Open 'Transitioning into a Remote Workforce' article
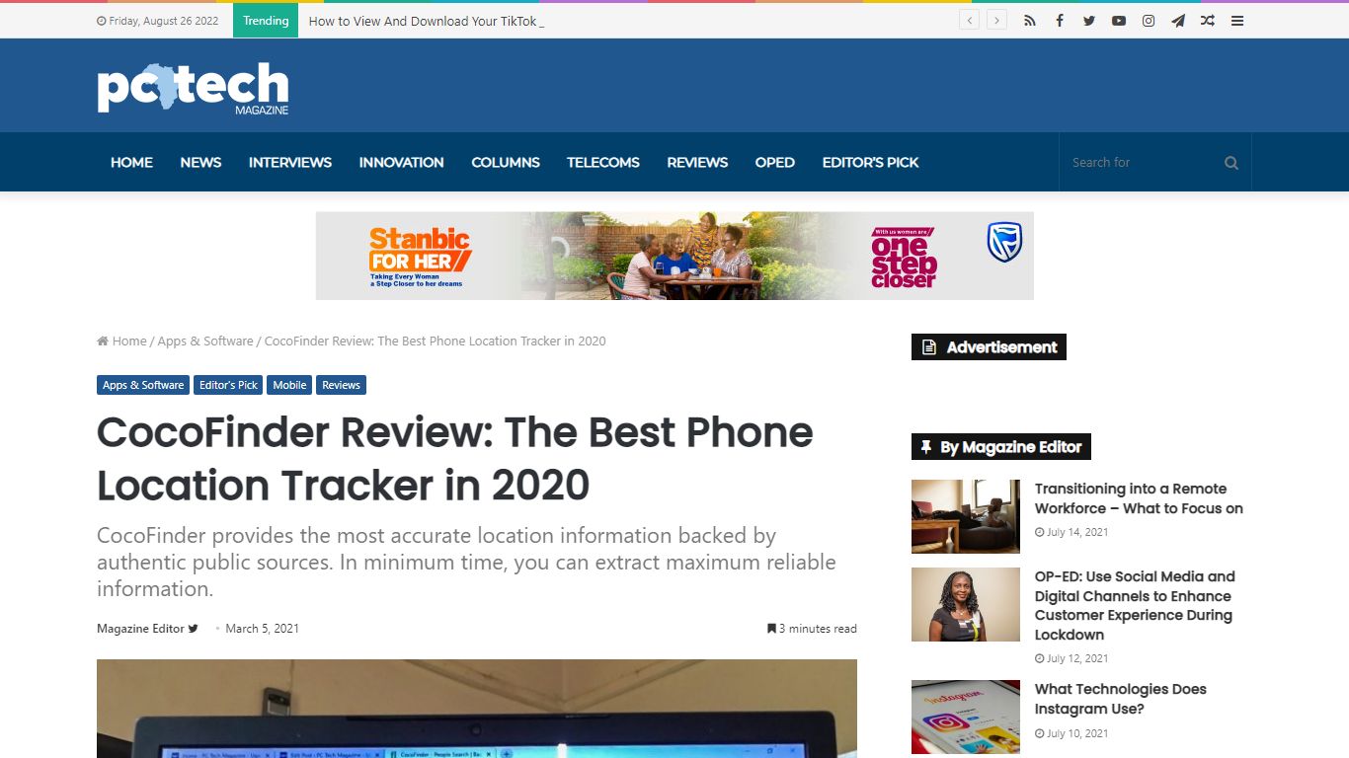The image size is (1349, 758). pos(1139,498)
